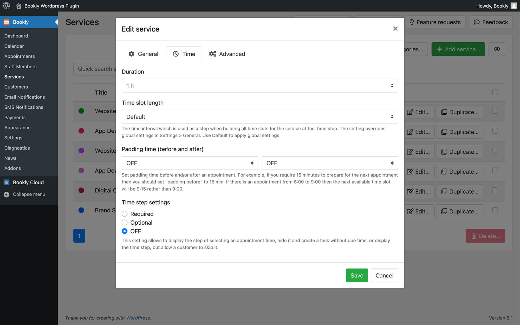Tick the checkbox for App Dev row

click(495, 171)
